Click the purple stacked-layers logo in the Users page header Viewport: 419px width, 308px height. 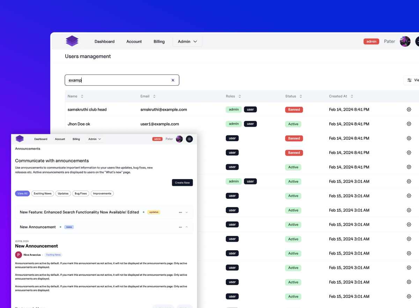pos(72,41)
